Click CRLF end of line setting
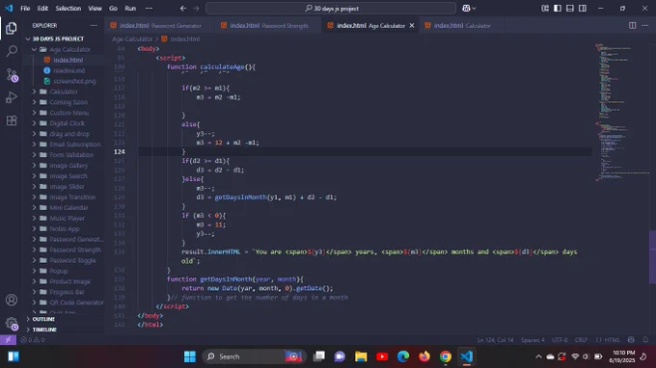 coord(581,340)
